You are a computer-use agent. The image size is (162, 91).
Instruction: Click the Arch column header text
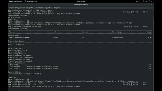[54, 32]
